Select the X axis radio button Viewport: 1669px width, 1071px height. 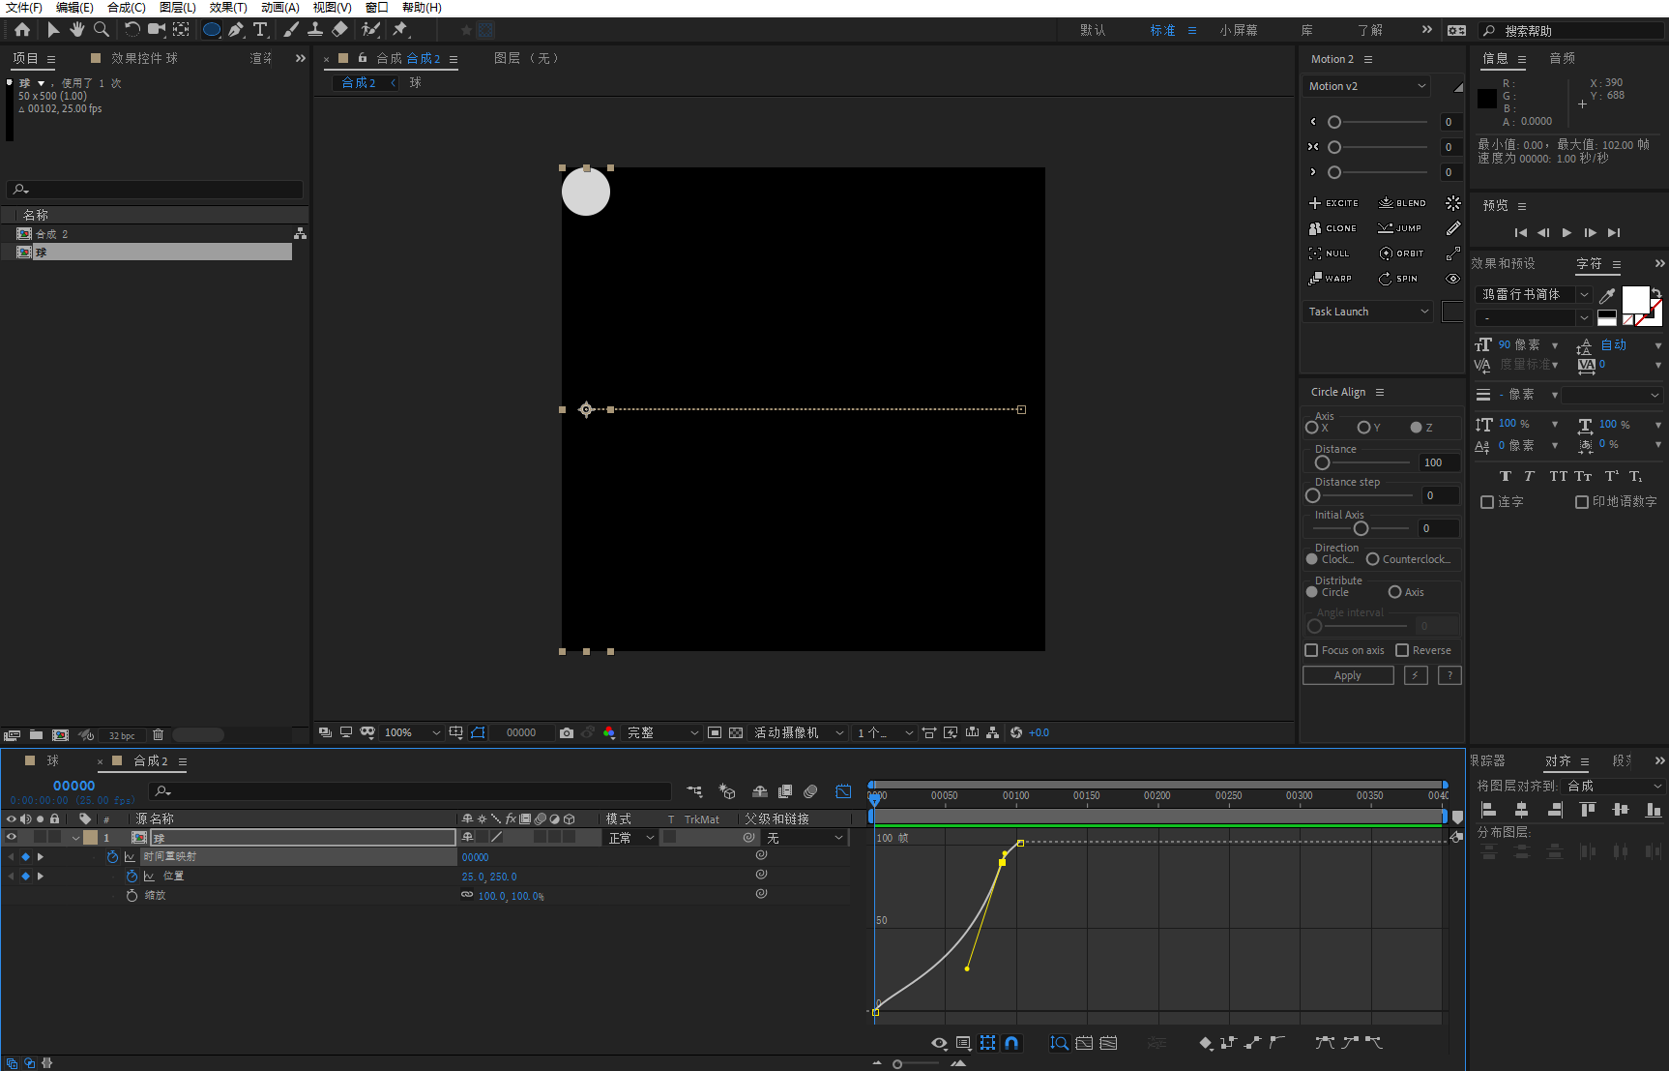[x=1312, y=428]
